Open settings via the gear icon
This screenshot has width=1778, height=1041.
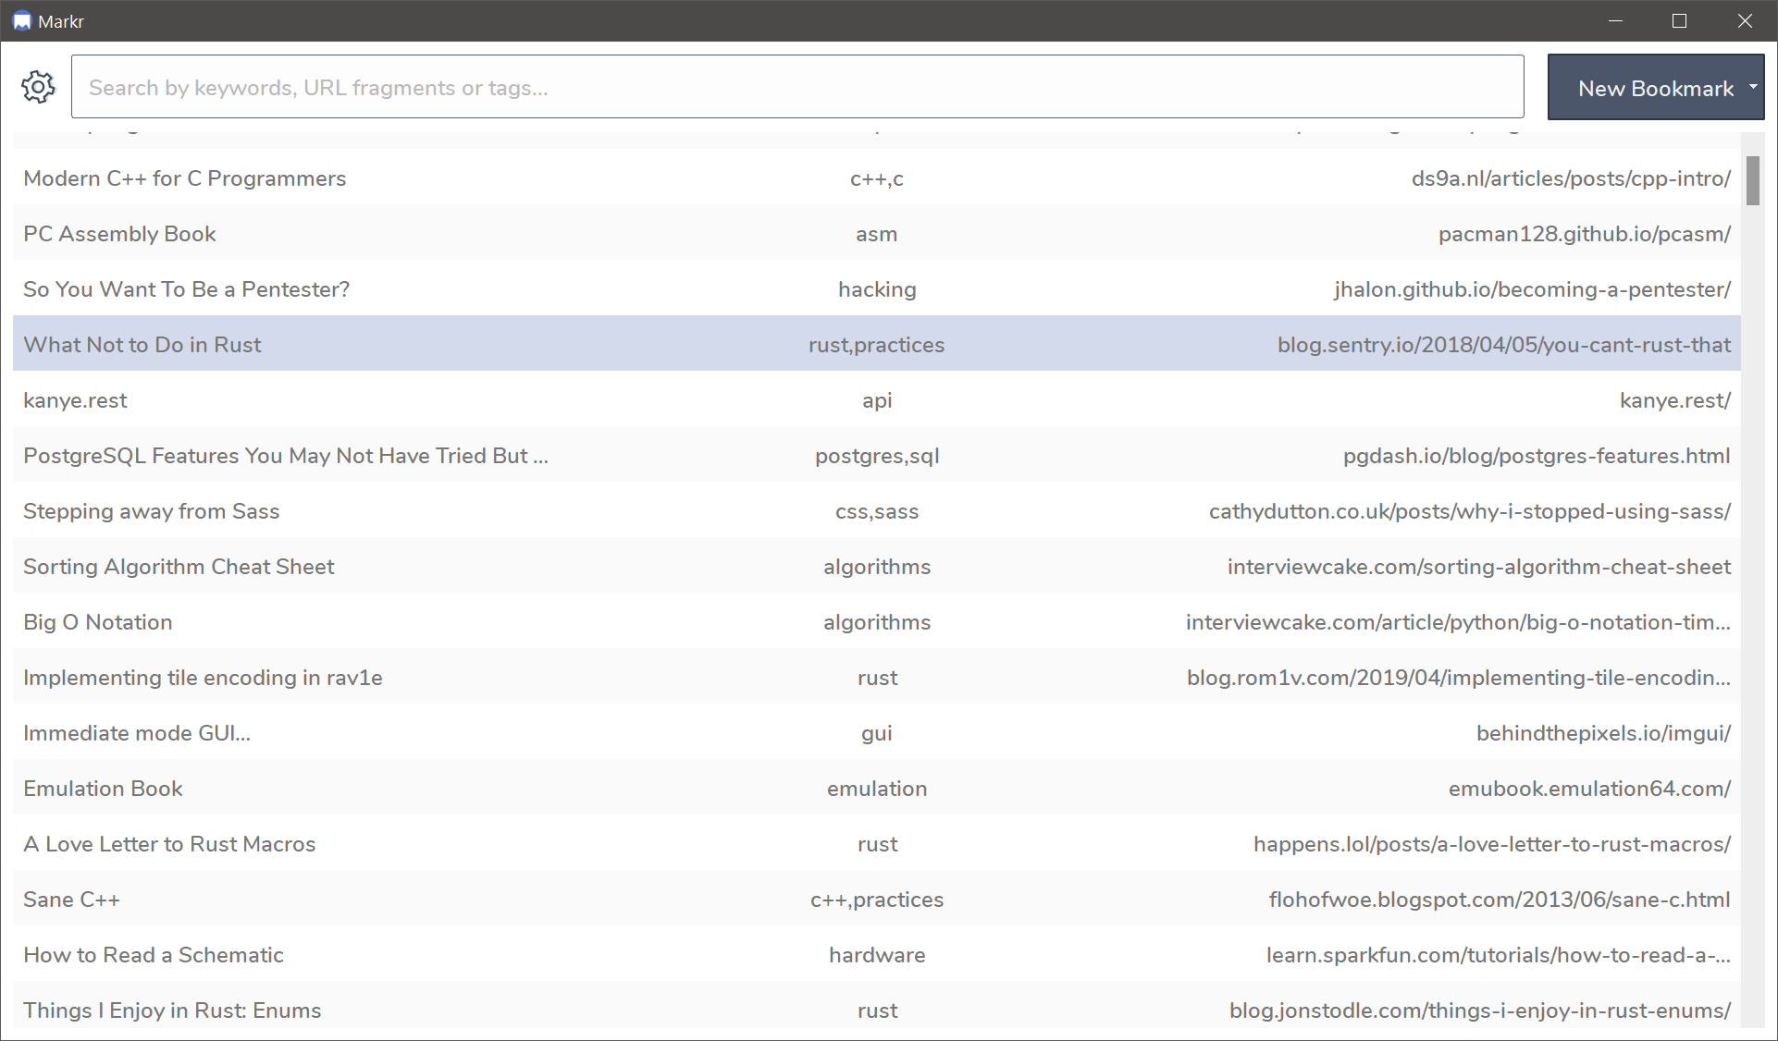tap(38, 87)
